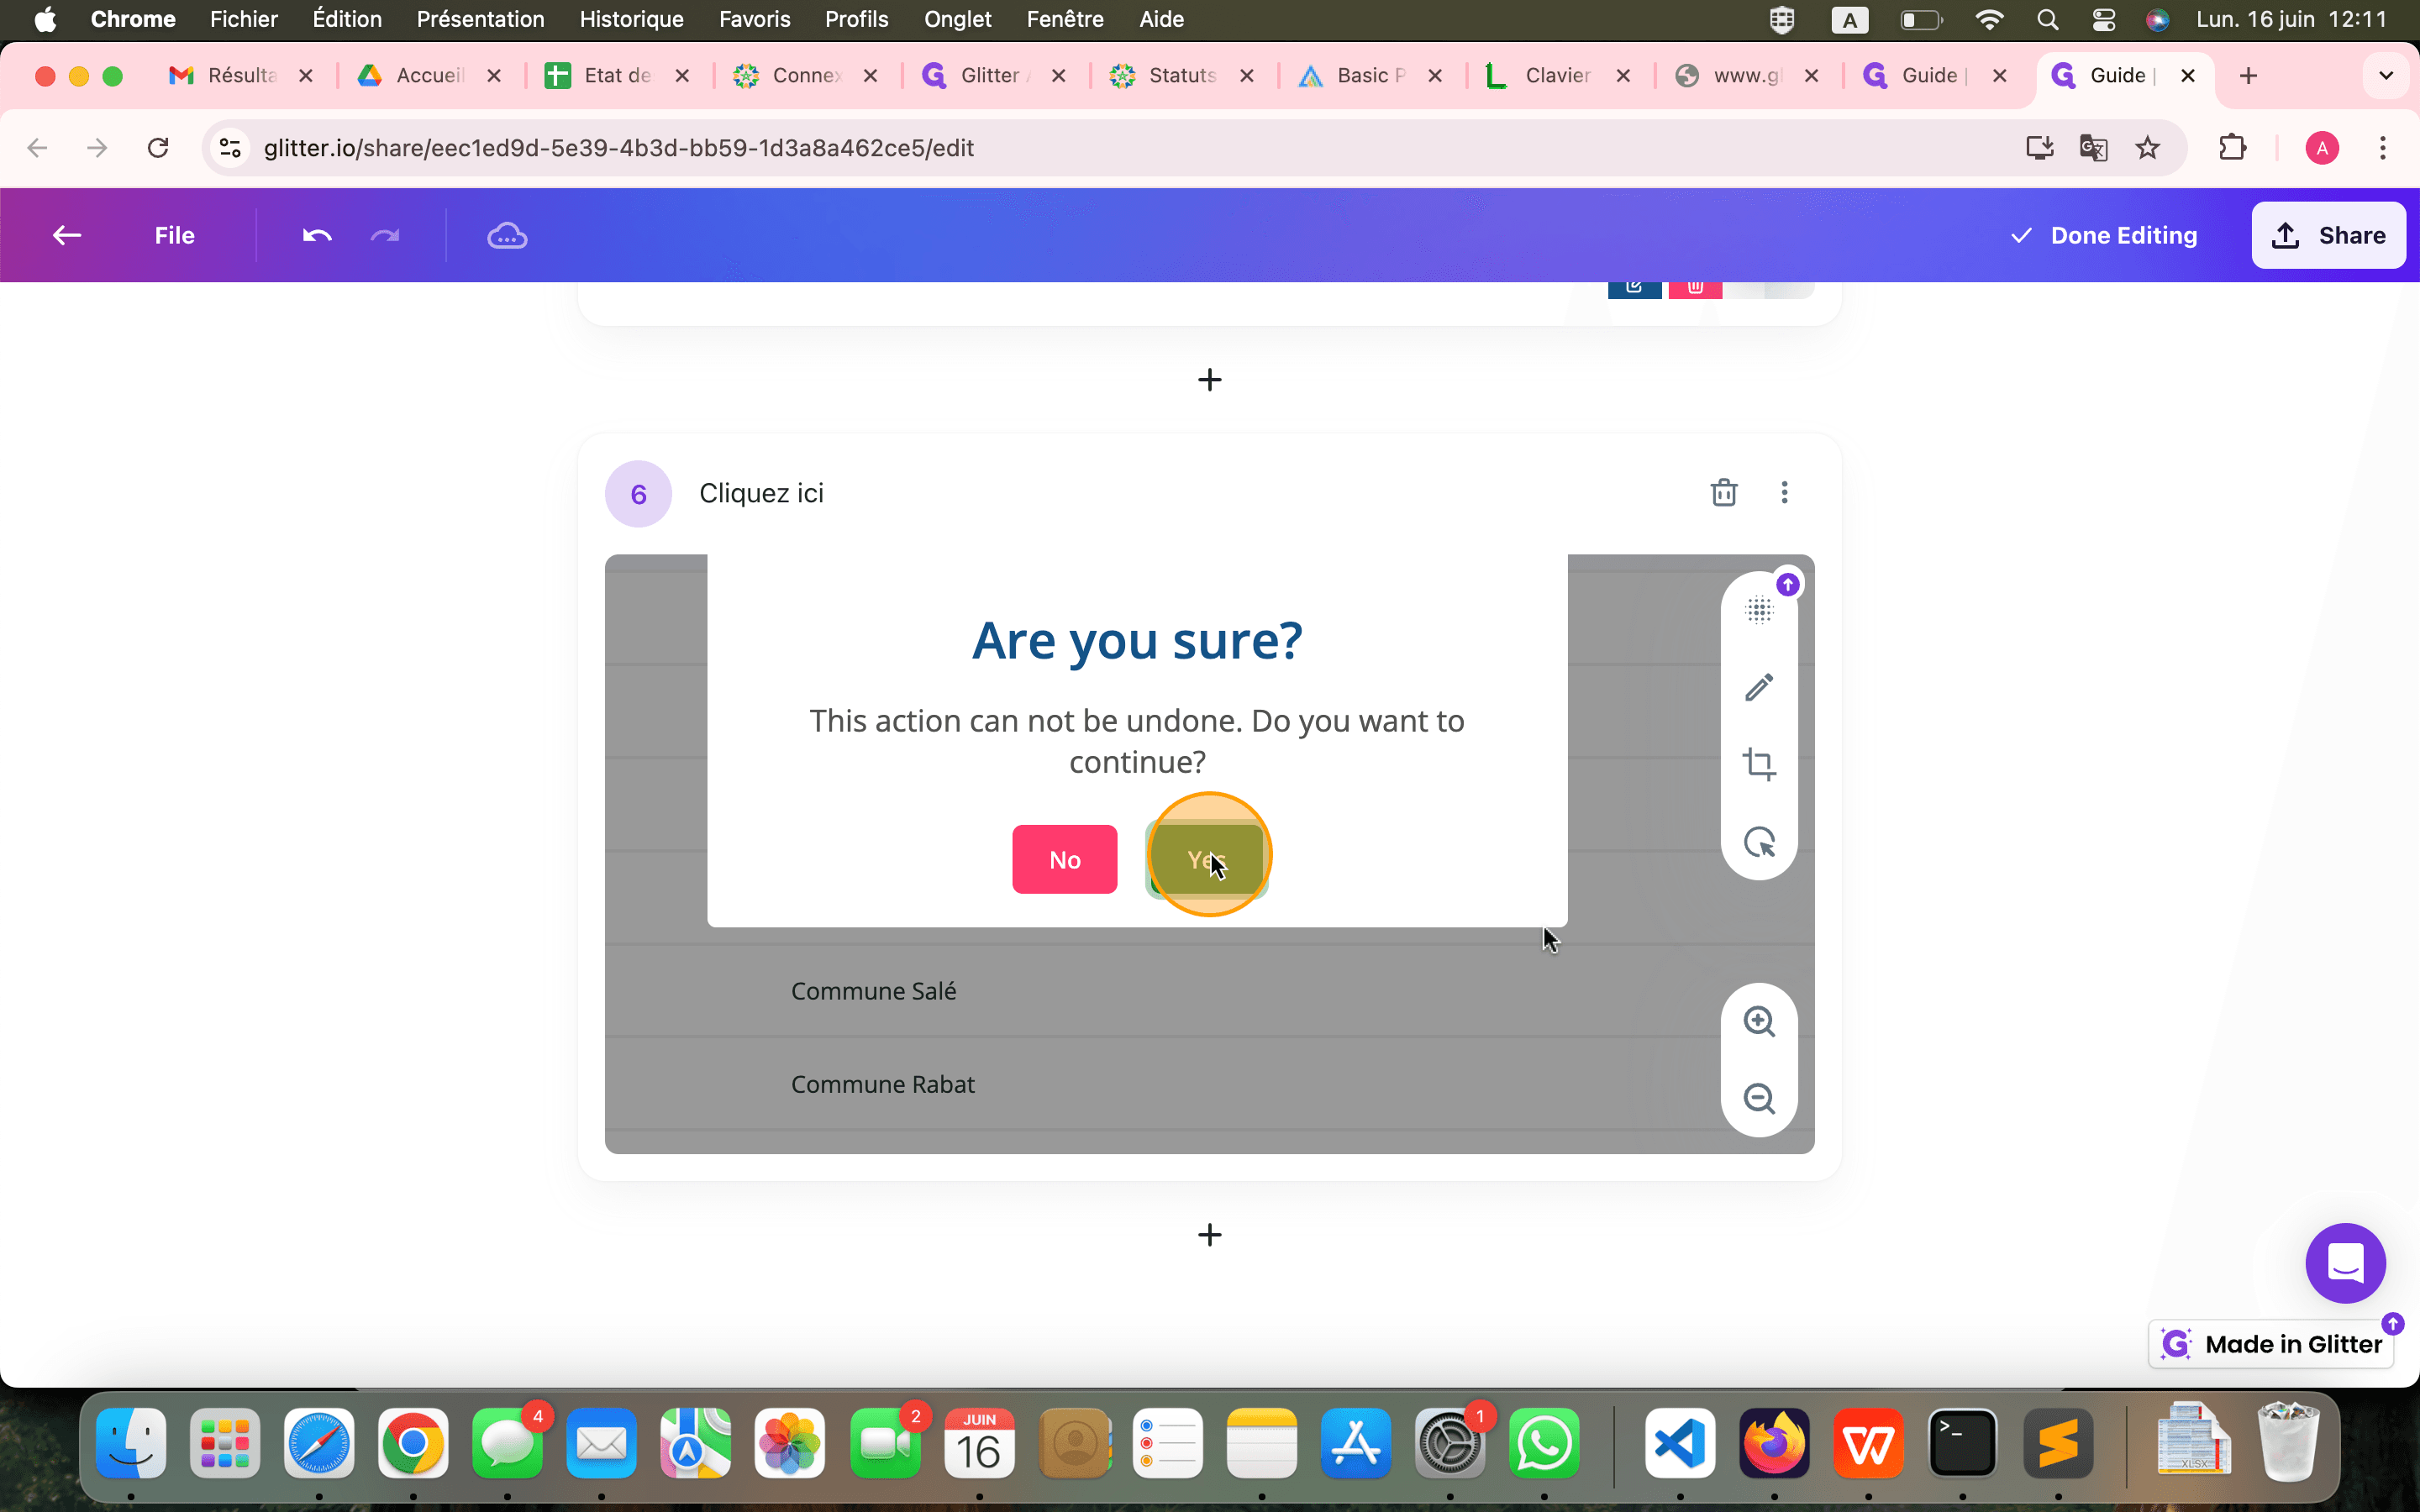Add a step below step 6
The image size is (2420, 1512).
[1209, 1235]
